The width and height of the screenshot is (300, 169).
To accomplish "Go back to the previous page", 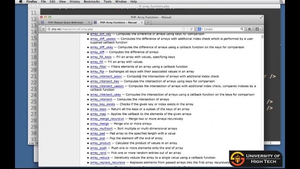I will (43, 29).
